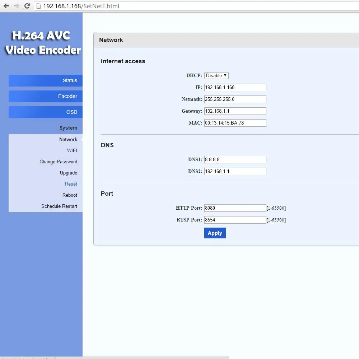359x359 pixels.
Task: Open the Encoder menu
Action: click(46, 96)
